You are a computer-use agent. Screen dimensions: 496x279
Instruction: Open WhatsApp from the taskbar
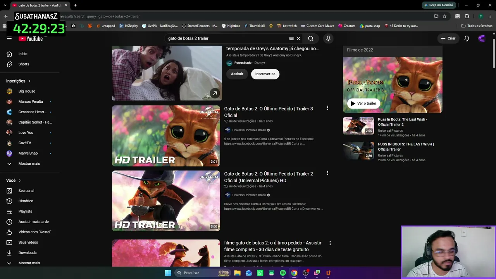(260, 273)
